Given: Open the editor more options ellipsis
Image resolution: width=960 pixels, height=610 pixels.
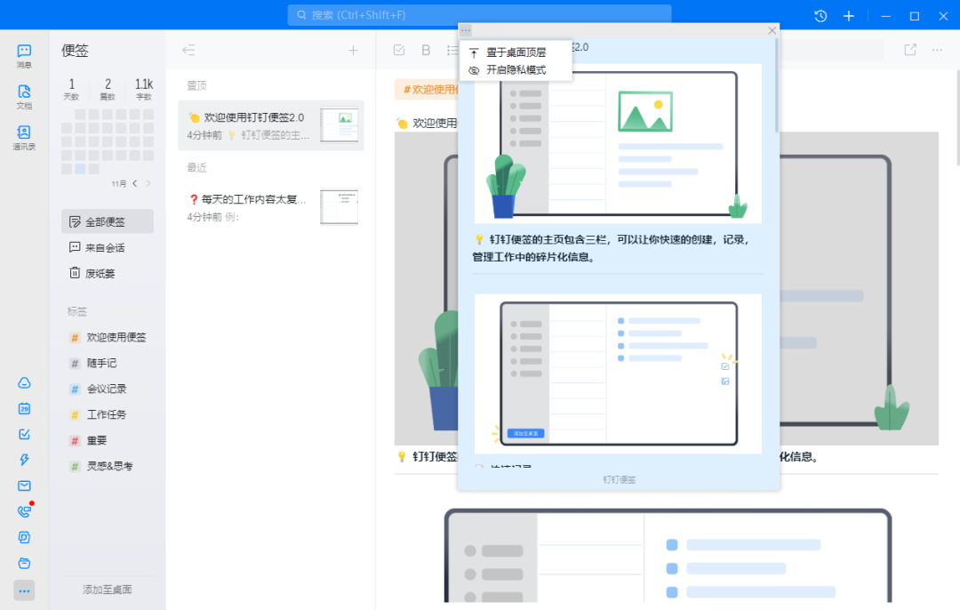Looking at the screenshot, I should [x=938, y=50].
